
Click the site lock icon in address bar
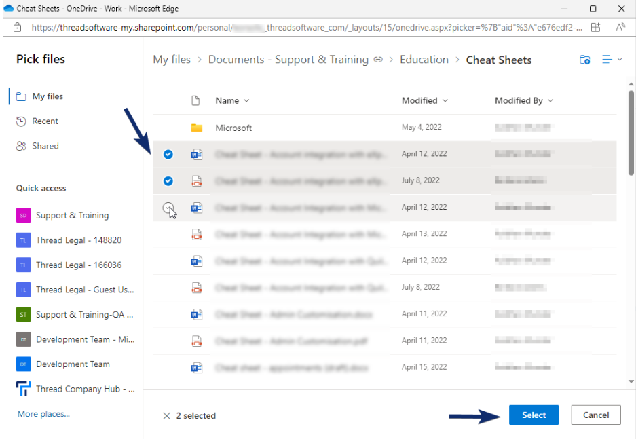tap(17, 28)
